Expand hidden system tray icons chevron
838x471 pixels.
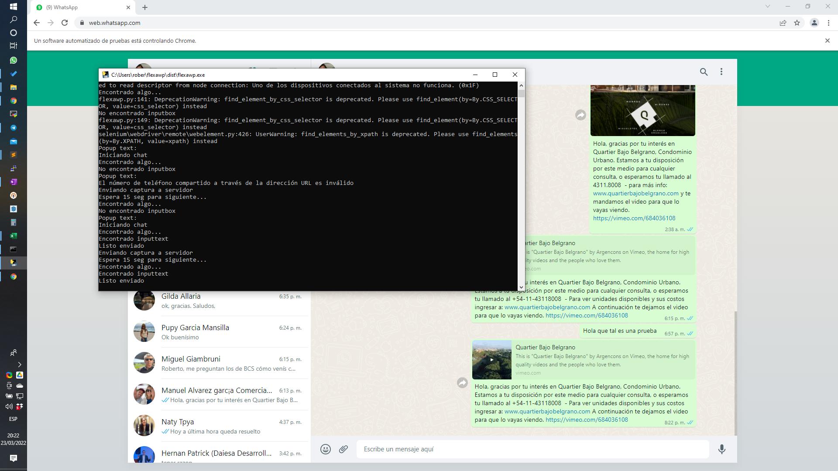click(19, 365)
